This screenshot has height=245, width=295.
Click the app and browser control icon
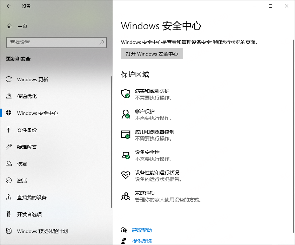(125, 134)
